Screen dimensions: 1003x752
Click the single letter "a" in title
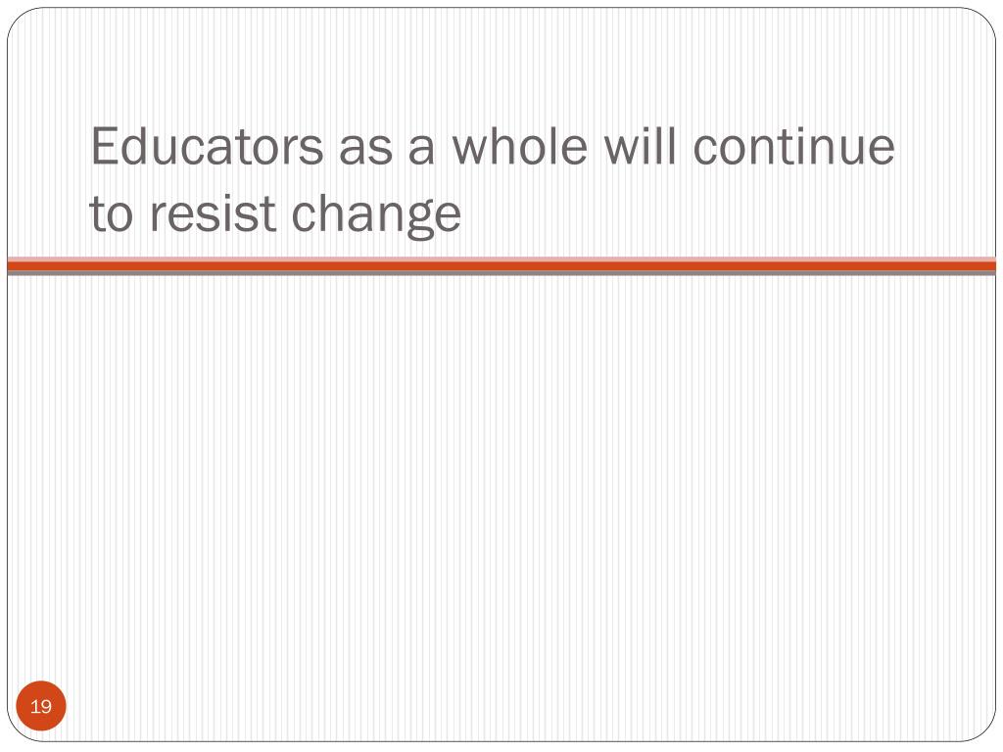click(x=421, y=151)
